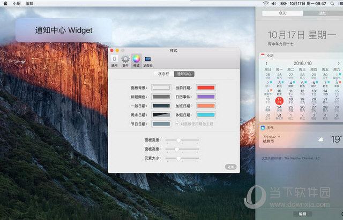Pick the 周末日期 color swatch
343x220 pixels.
161,115
